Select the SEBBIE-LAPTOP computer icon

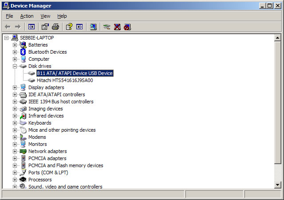pyautogui.click(x=15, y=38)
